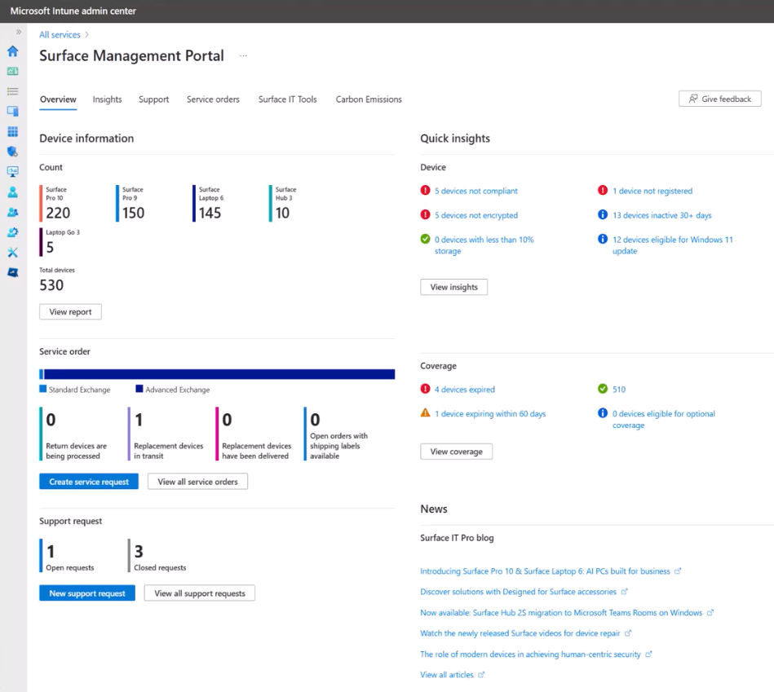774x692 pixels.
Task: Open the Groups icon in the sidebar
Action: tap(11, 212)
